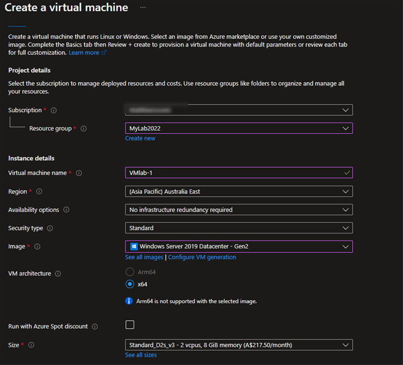Click the Azure Spot discount info icon
The image size is (403, 365).
click(x=95, y=327)
